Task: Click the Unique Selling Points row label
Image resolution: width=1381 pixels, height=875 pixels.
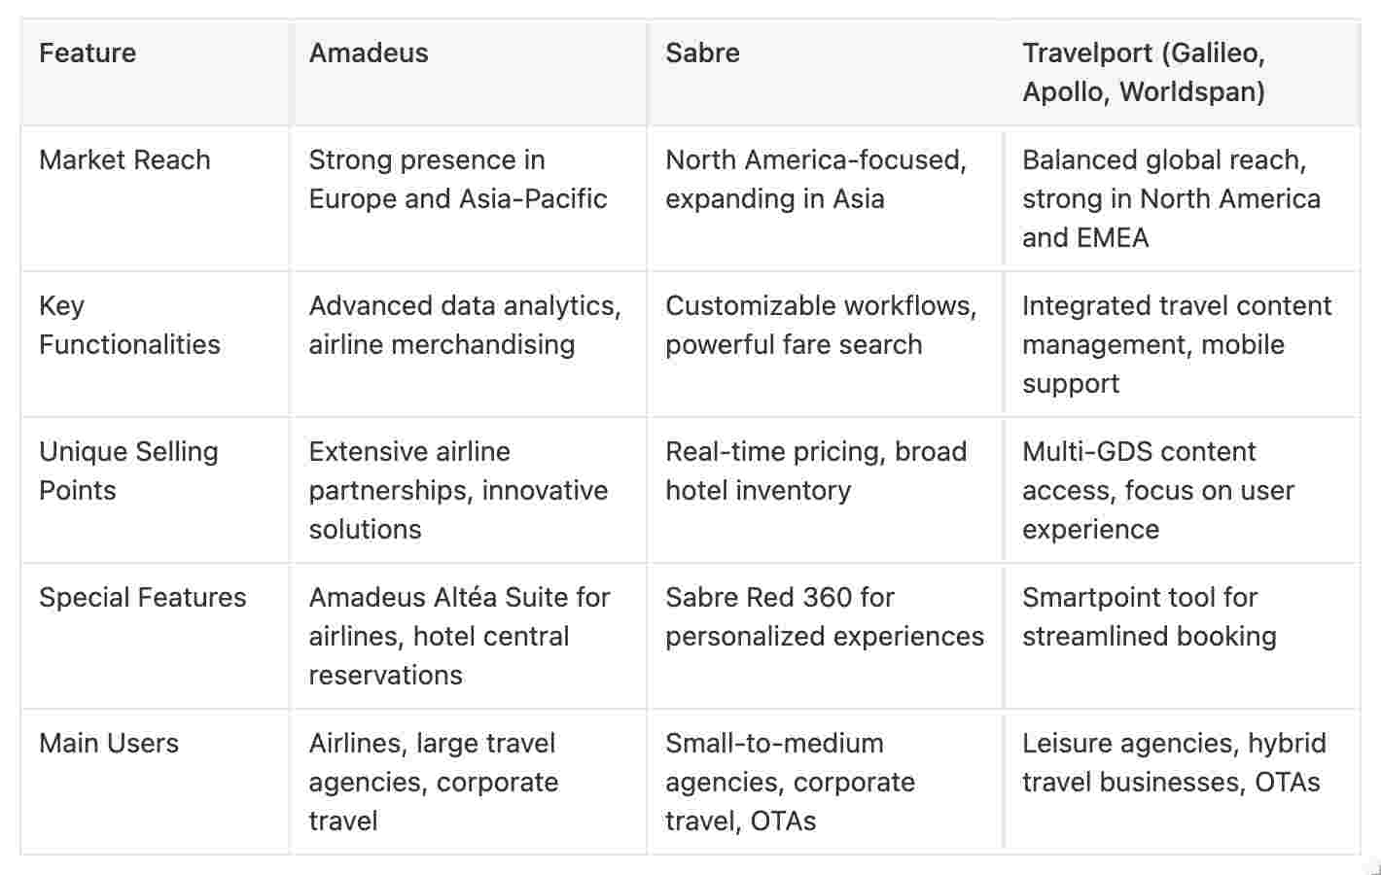Action: pyautogui.click(x=128, y=471)
